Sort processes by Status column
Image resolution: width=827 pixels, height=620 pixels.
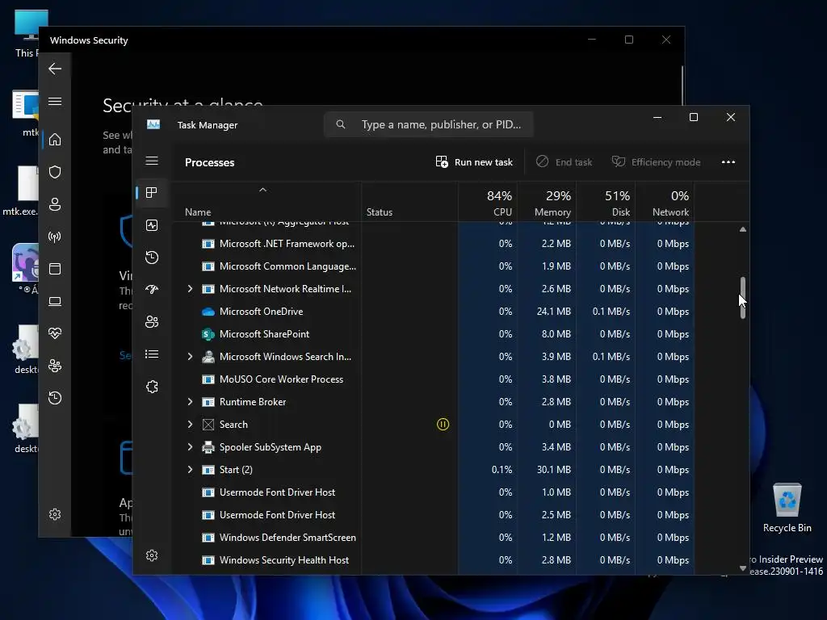(409, 203)
